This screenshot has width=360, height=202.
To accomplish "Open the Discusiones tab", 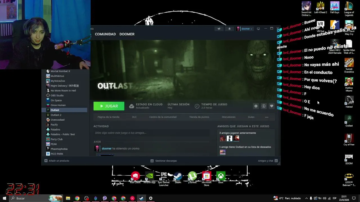I will (x=228, y=117).
